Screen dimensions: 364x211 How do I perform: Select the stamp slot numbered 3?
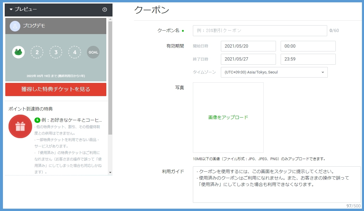(56, 52)
